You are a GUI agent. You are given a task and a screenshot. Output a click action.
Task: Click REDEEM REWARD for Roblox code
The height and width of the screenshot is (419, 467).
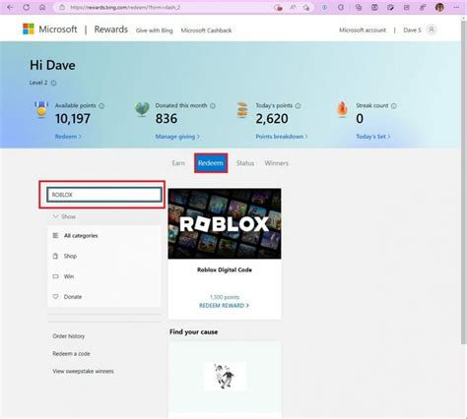(224, 306)
